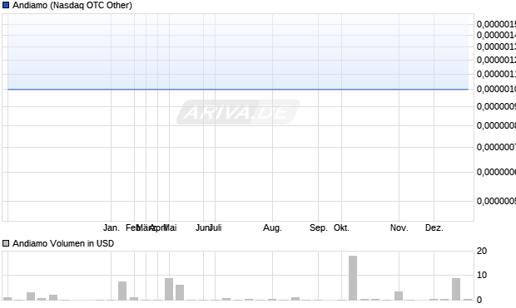Click the 'Sep.' axis label
Viewport: 516px width, 308px height.
coord(319,227)
